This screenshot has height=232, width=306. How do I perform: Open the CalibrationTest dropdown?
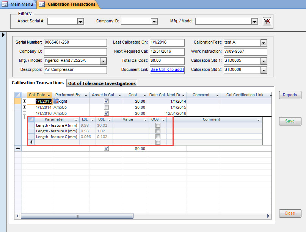click(x=264, y=43)
